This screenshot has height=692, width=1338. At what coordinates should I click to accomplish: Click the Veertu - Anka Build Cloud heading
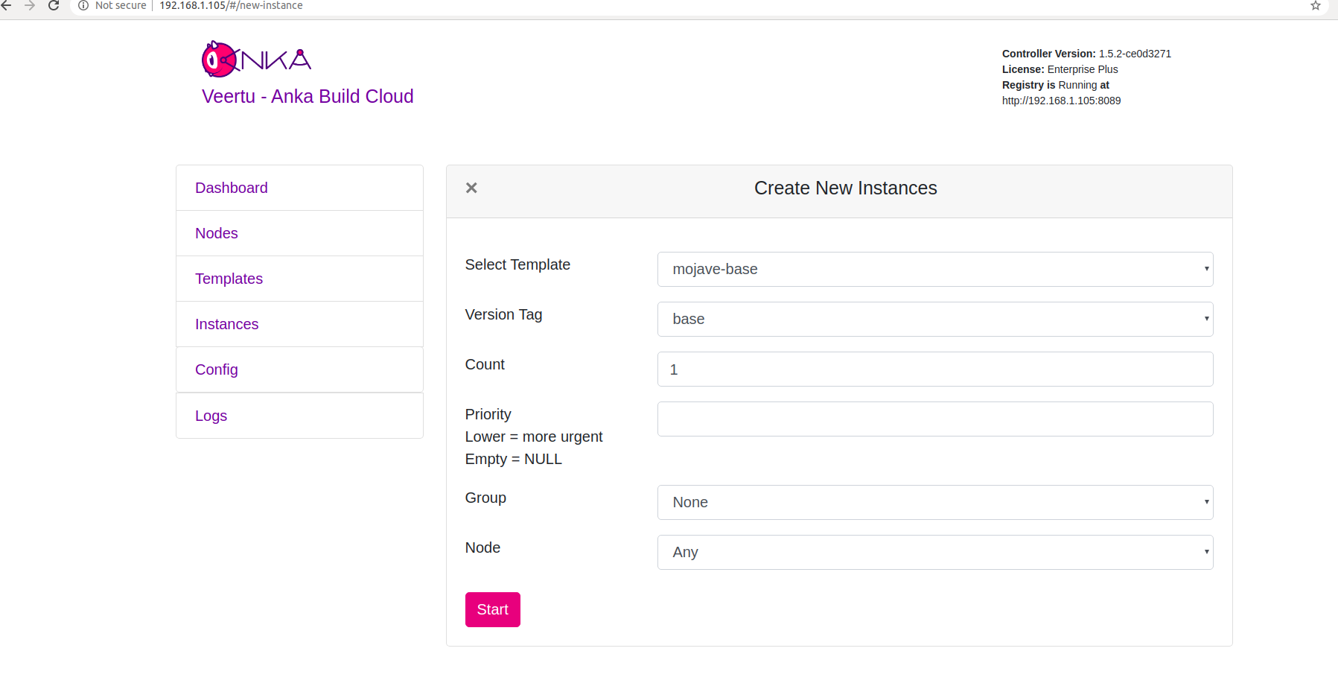(308, 96)
